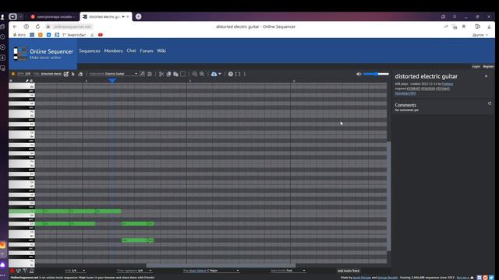Open the YouTube bookmark icon
Image resolution: width=499 pixels, height=280 pixels.
pos(101,35)
